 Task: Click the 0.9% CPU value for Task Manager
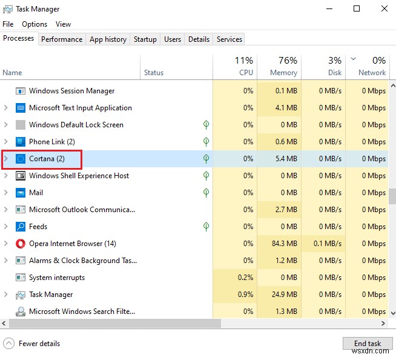coord(245,295)
